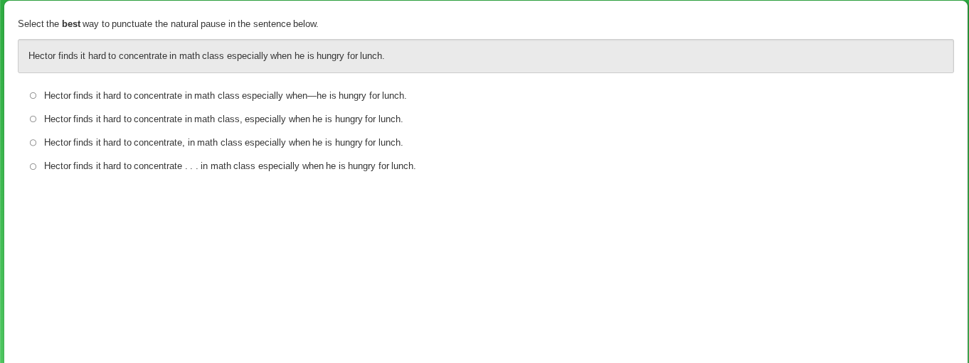
Task: Click 'lunch.' at end of the gray box sentence
Action: (372, 56)
